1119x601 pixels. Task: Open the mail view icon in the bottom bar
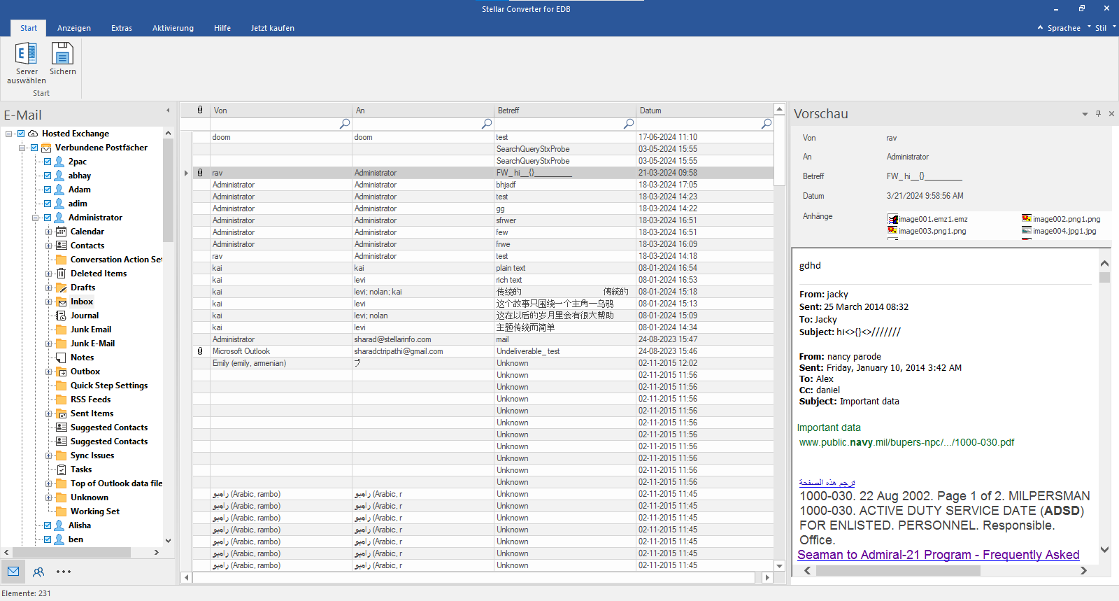pyautogui.click(x=13, y=572)
